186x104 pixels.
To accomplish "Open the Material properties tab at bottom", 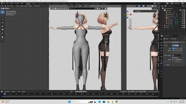I will [x=161, y=77].
